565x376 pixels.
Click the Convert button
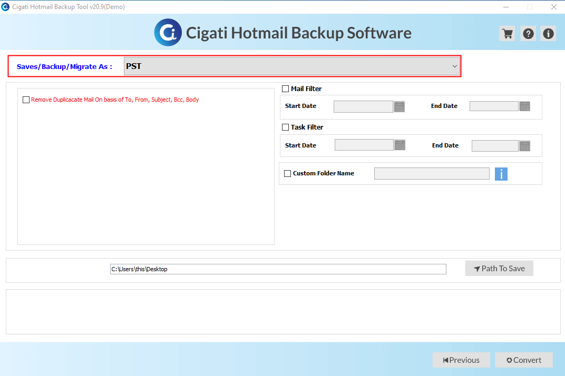[524, 360]
